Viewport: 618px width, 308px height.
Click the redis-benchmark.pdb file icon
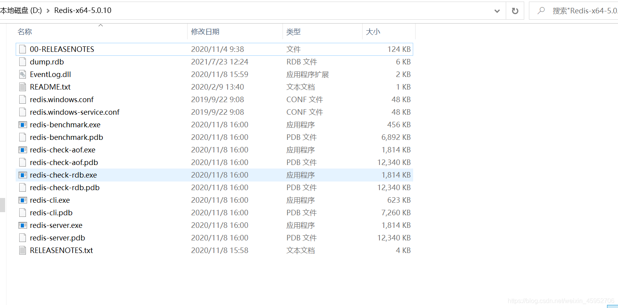[x=23, y=137]
